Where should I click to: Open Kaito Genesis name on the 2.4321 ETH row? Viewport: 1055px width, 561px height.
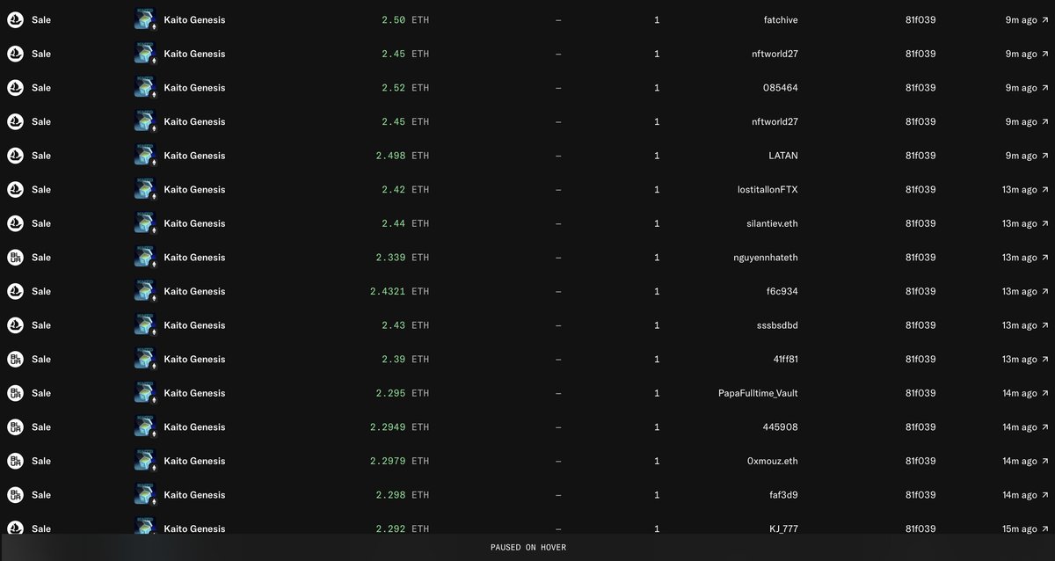tap(194, 291)
